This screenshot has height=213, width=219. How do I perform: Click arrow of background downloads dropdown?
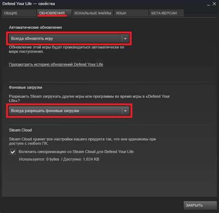point(125,111)
